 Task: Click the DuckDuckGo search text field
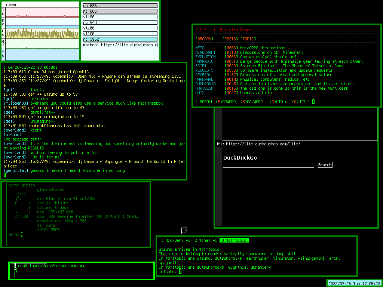point(268,165)
